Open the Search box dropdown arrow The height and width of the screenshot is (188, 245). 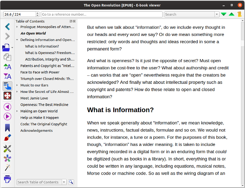(x=217, y=14)
